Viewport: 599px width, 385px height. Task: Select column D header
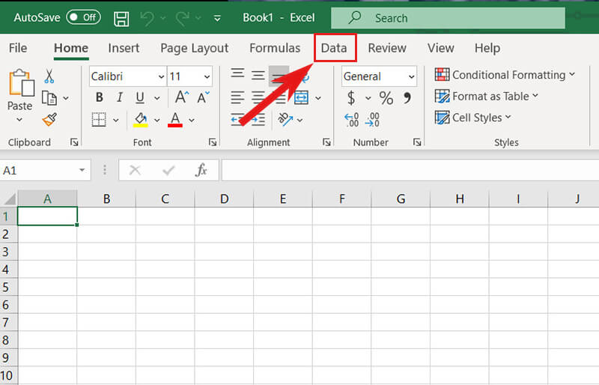point(224,198)
